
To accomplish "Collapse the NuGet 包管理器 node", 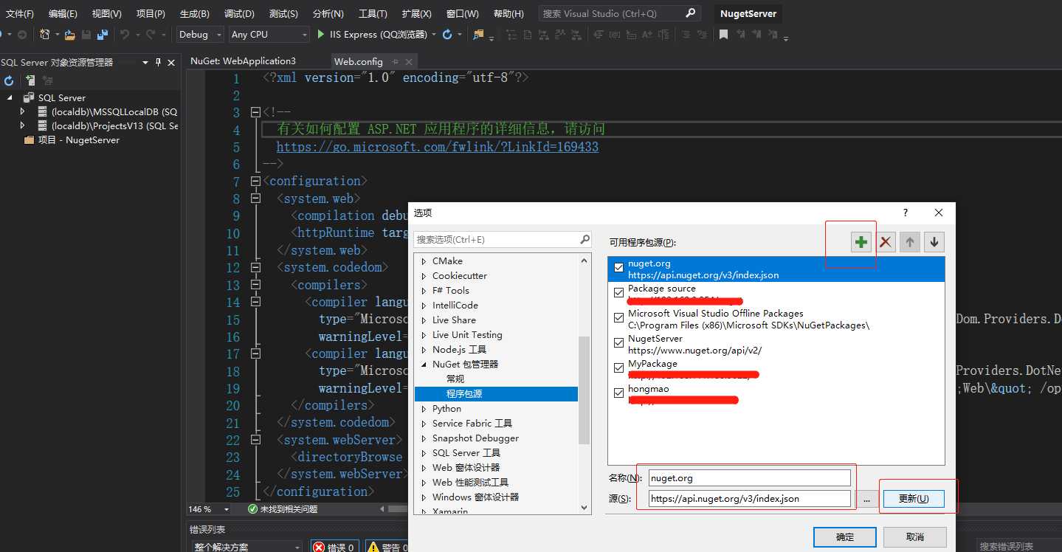I will (424, 365).
